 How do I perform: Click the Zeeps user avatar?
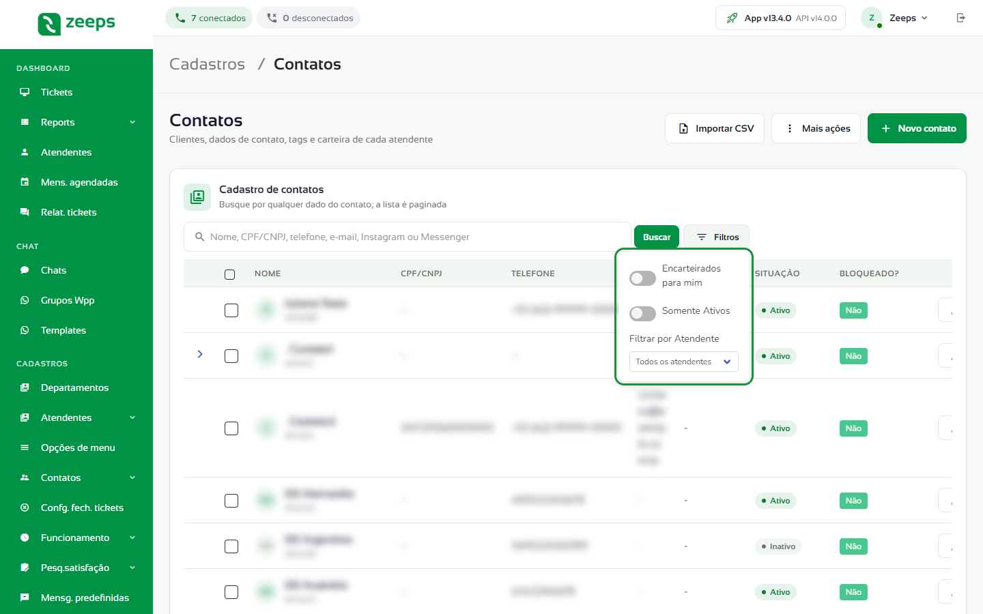tap(872, 18)
